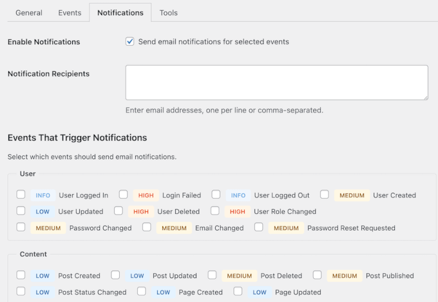438x302 pixels.
Task: Check the Page Created checkbox
Action: [142, 291]
